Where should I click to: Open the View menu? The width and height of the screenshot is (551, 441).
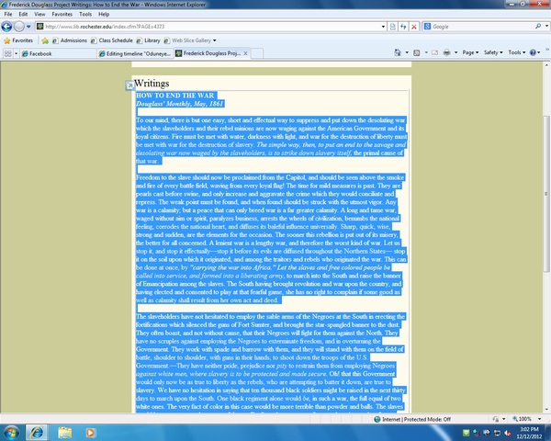pos(39,14)
